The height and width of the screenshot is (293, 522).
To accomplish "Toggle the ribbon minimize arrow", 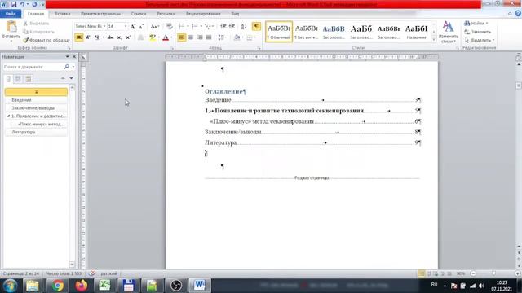I will 510,14.
